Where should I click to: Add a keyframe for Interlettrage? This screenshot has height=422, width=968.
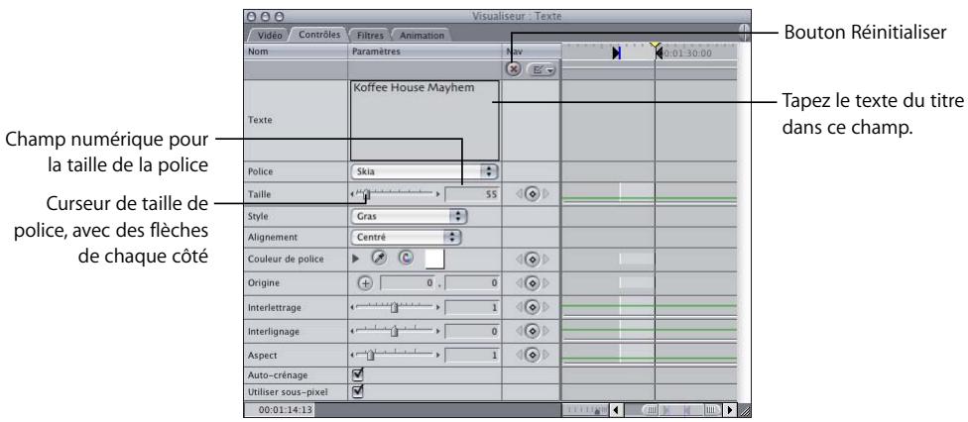533,307
